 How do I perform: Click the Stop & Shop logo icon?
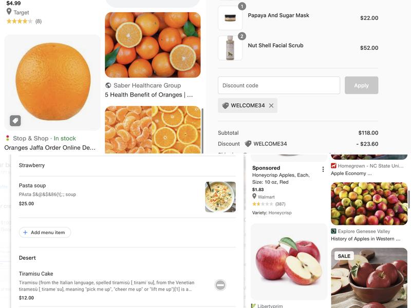[8, 138]
